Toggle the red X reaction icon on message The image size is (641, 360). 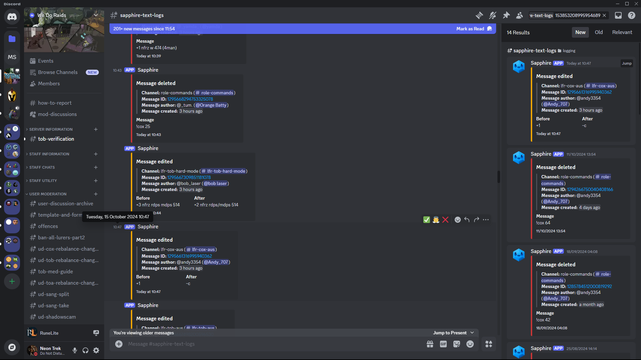(x=446, y=219)
